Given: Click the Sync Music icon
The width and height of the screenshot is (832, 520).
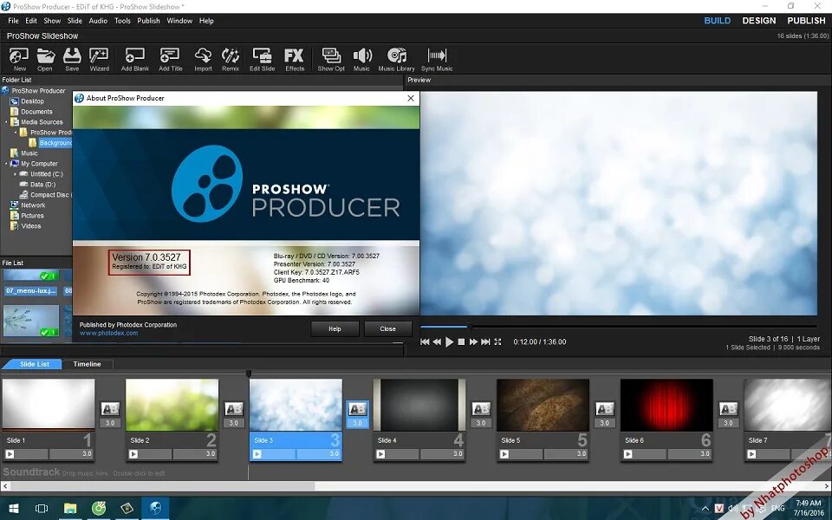Looking at the screenshot, I should pos(437,59).
